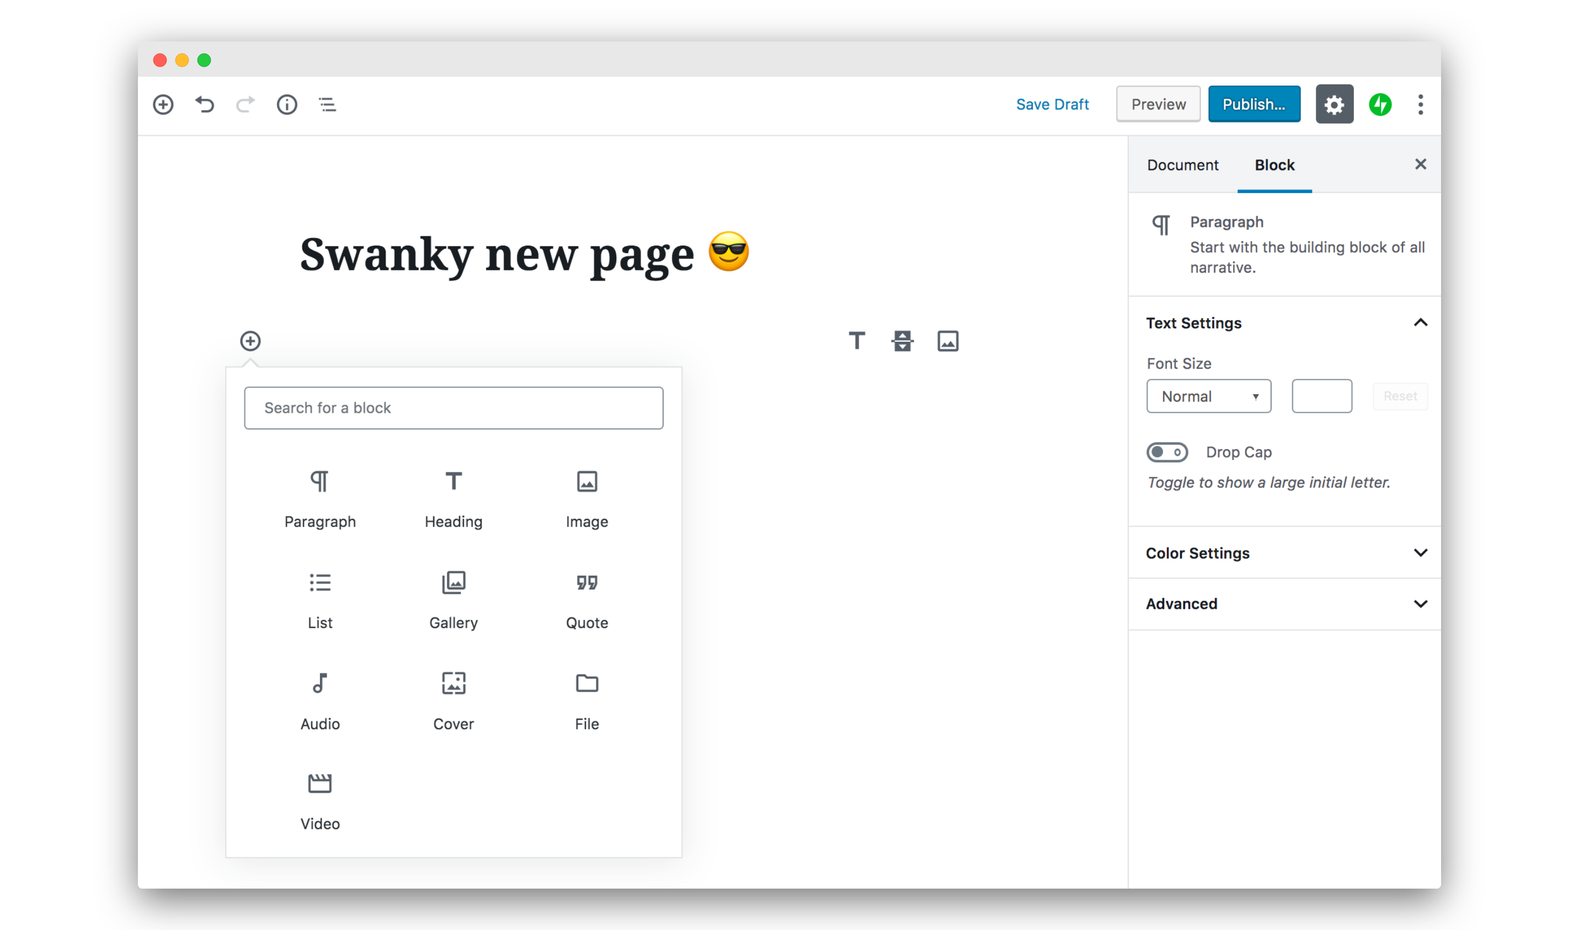This screenshot has width=1579, height=930.
Task: Click the Reset font size button
Action: tap(1400, 396)
